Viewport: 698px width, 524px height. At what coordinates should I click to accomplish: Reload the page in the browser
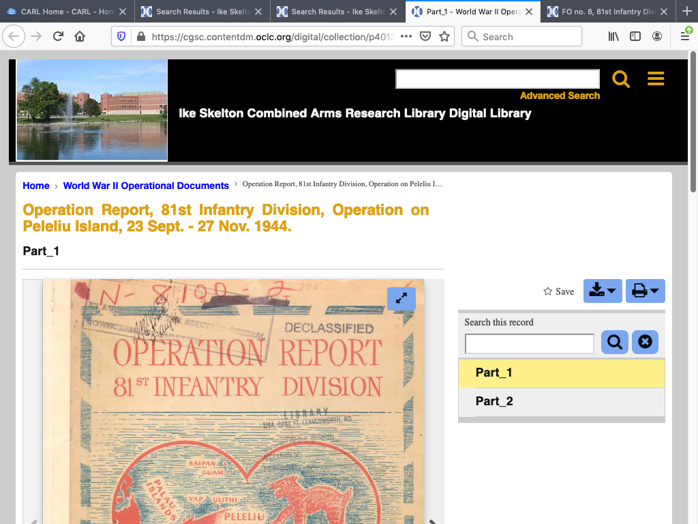[x=58, y=37]
